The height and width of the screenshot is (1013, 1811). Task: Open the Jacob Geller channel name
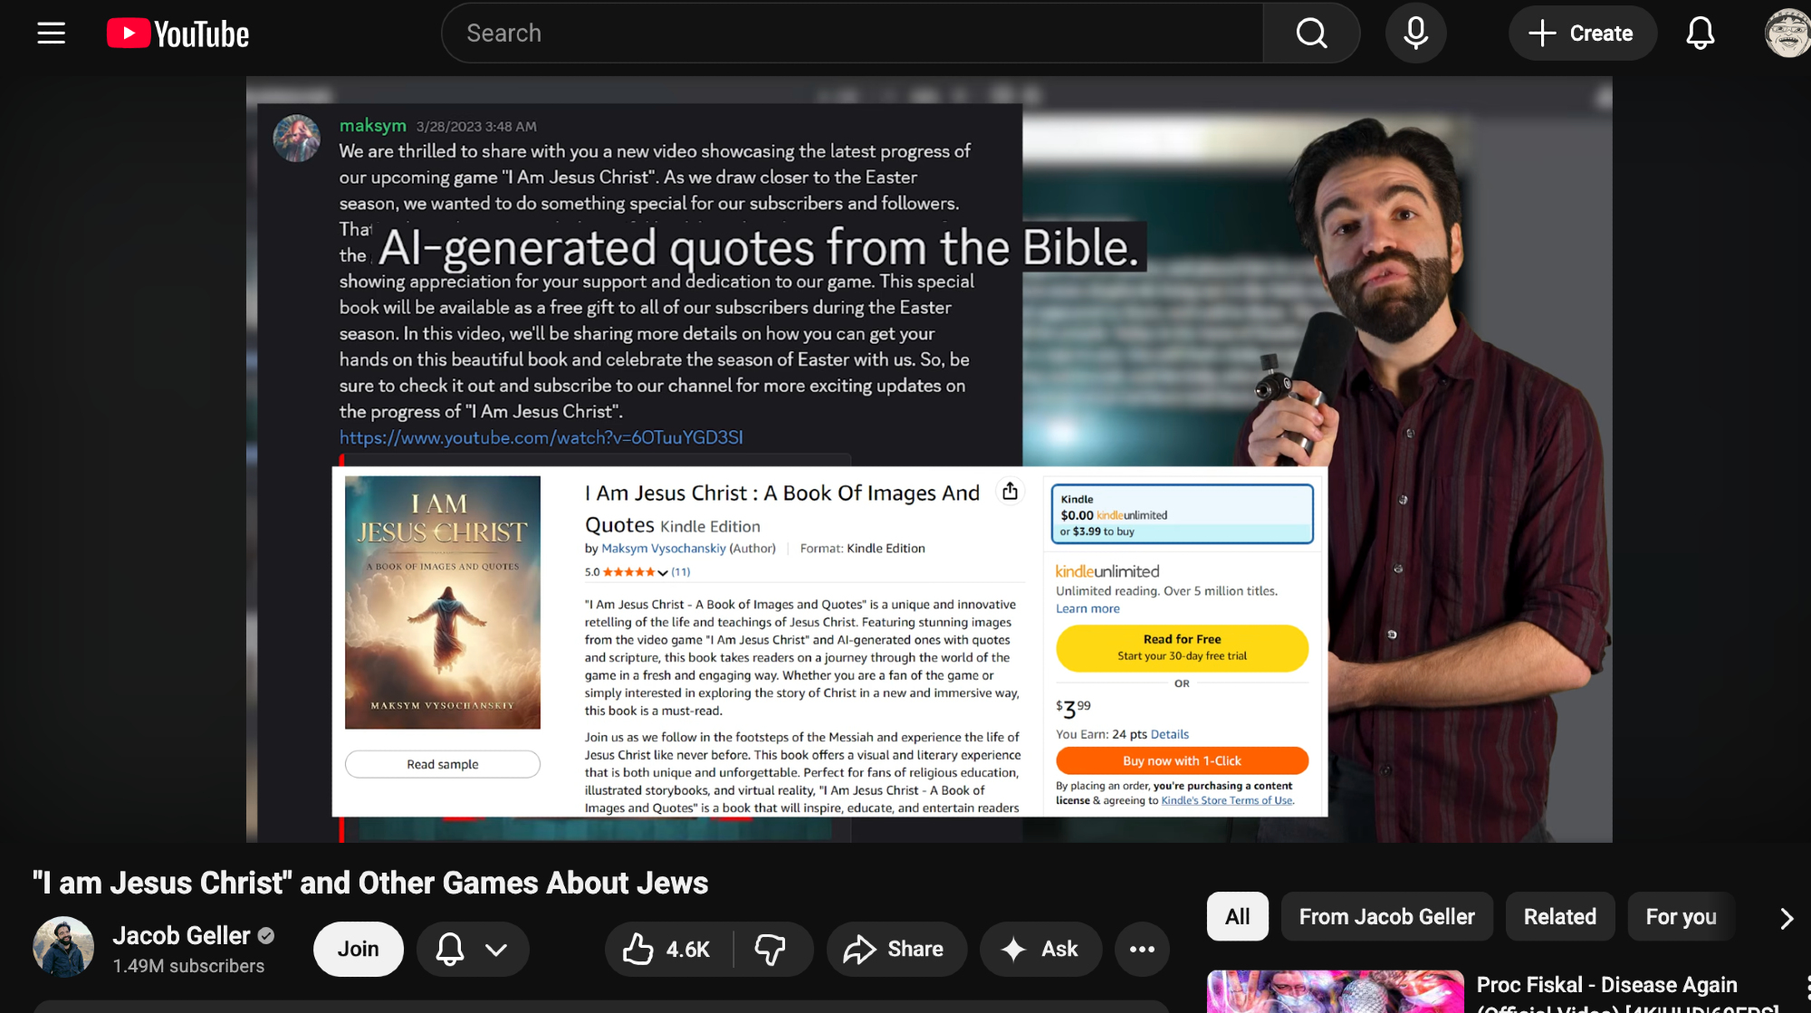pos(181,935)
